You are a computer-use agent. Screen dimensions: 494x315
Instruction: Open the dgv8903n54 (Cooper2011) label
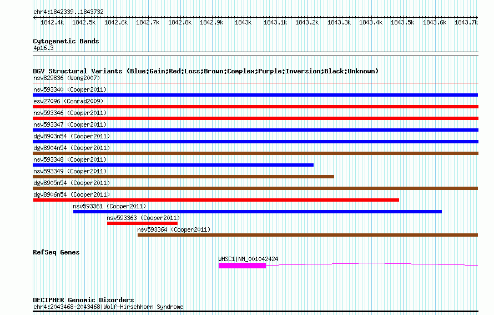(72, 136)
